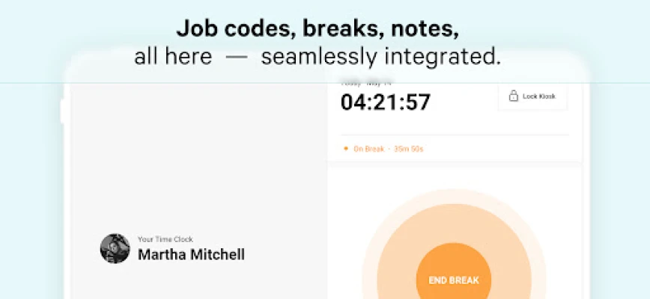Select the seamlessly integrated subtitle text

click(381, 57)
